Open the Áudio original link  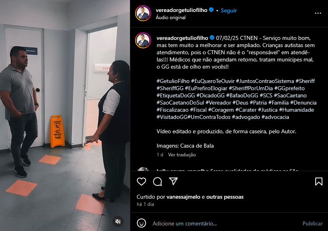(171, 18)
